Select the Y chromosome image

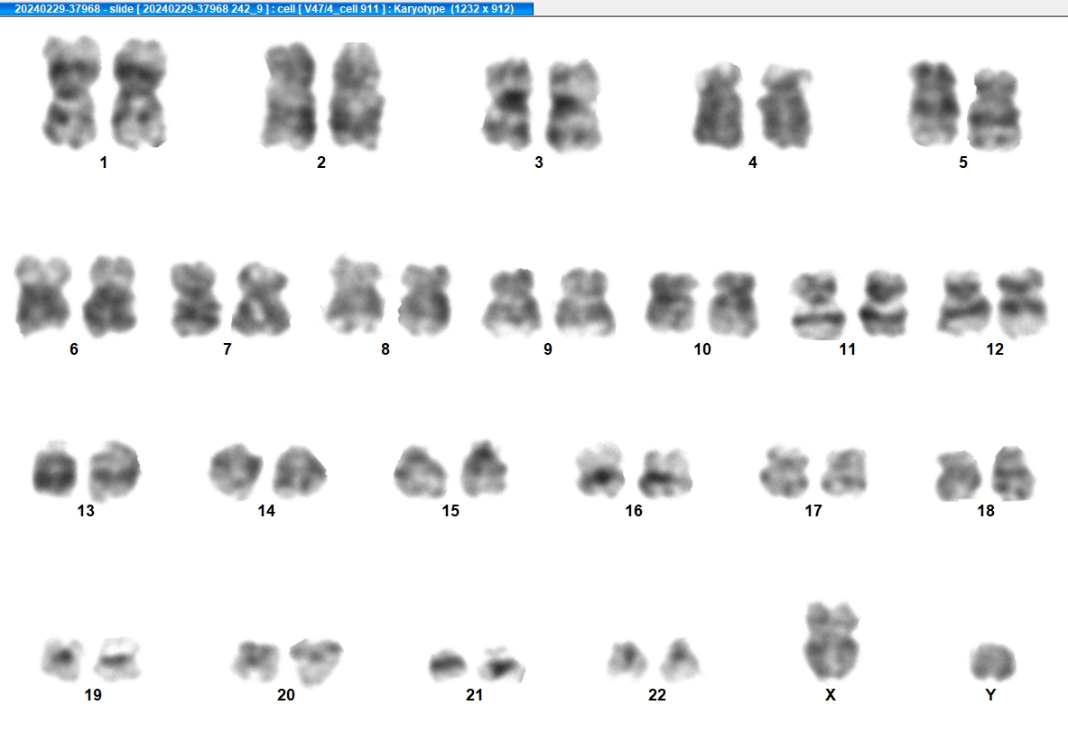point(993,662)
